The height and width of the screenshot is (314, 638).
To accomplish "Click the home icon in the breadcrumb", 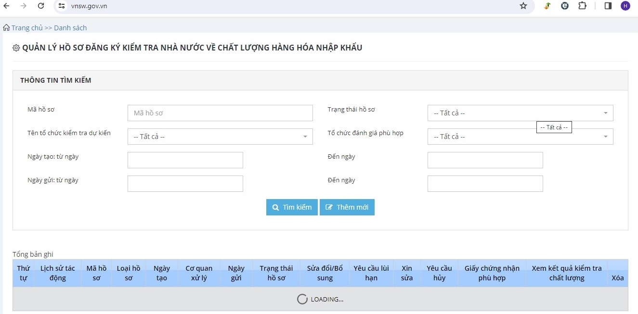I will pyautogui.click(x=6, y=27).
